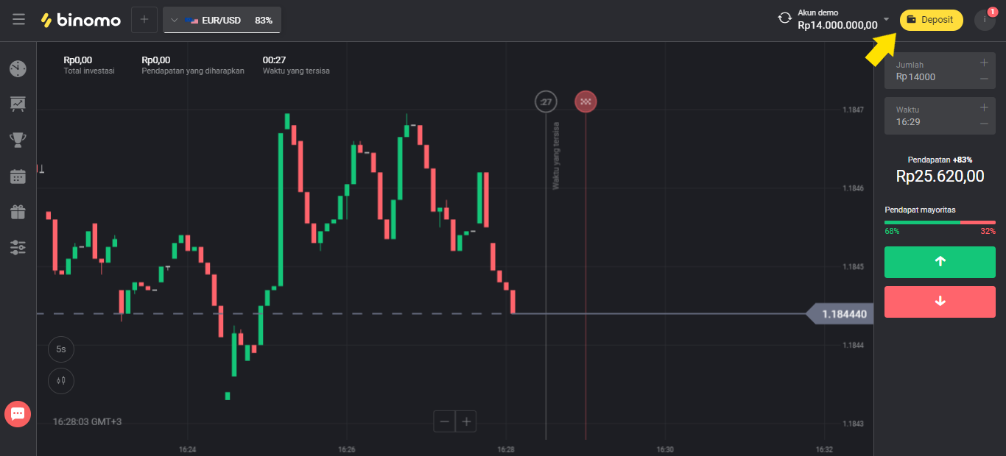Open the live chat support bubble
The height and width of the screenshot is (456, 1006).
18,414
